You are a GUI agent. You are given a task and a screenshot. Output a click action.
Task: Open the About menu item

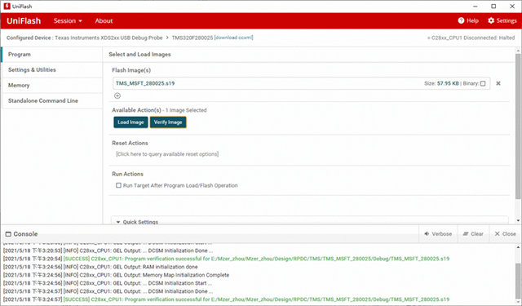click(104, 20)
